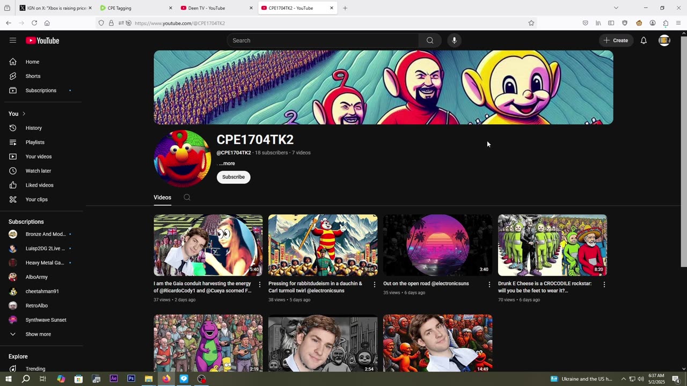This screenshot has width=687, height=386.
Task: Click the search magnifier button
Action: coord(430,40)
